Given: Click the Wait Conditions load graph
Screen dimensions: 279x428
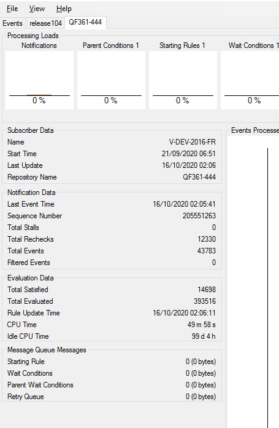Looking at the screenshot, I should [250, 80].
